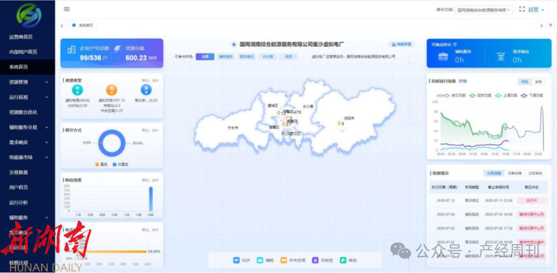Select the 设备故障 tab in 信息提示
This screenshot has height=273, width=557.
tap(515, 174)
